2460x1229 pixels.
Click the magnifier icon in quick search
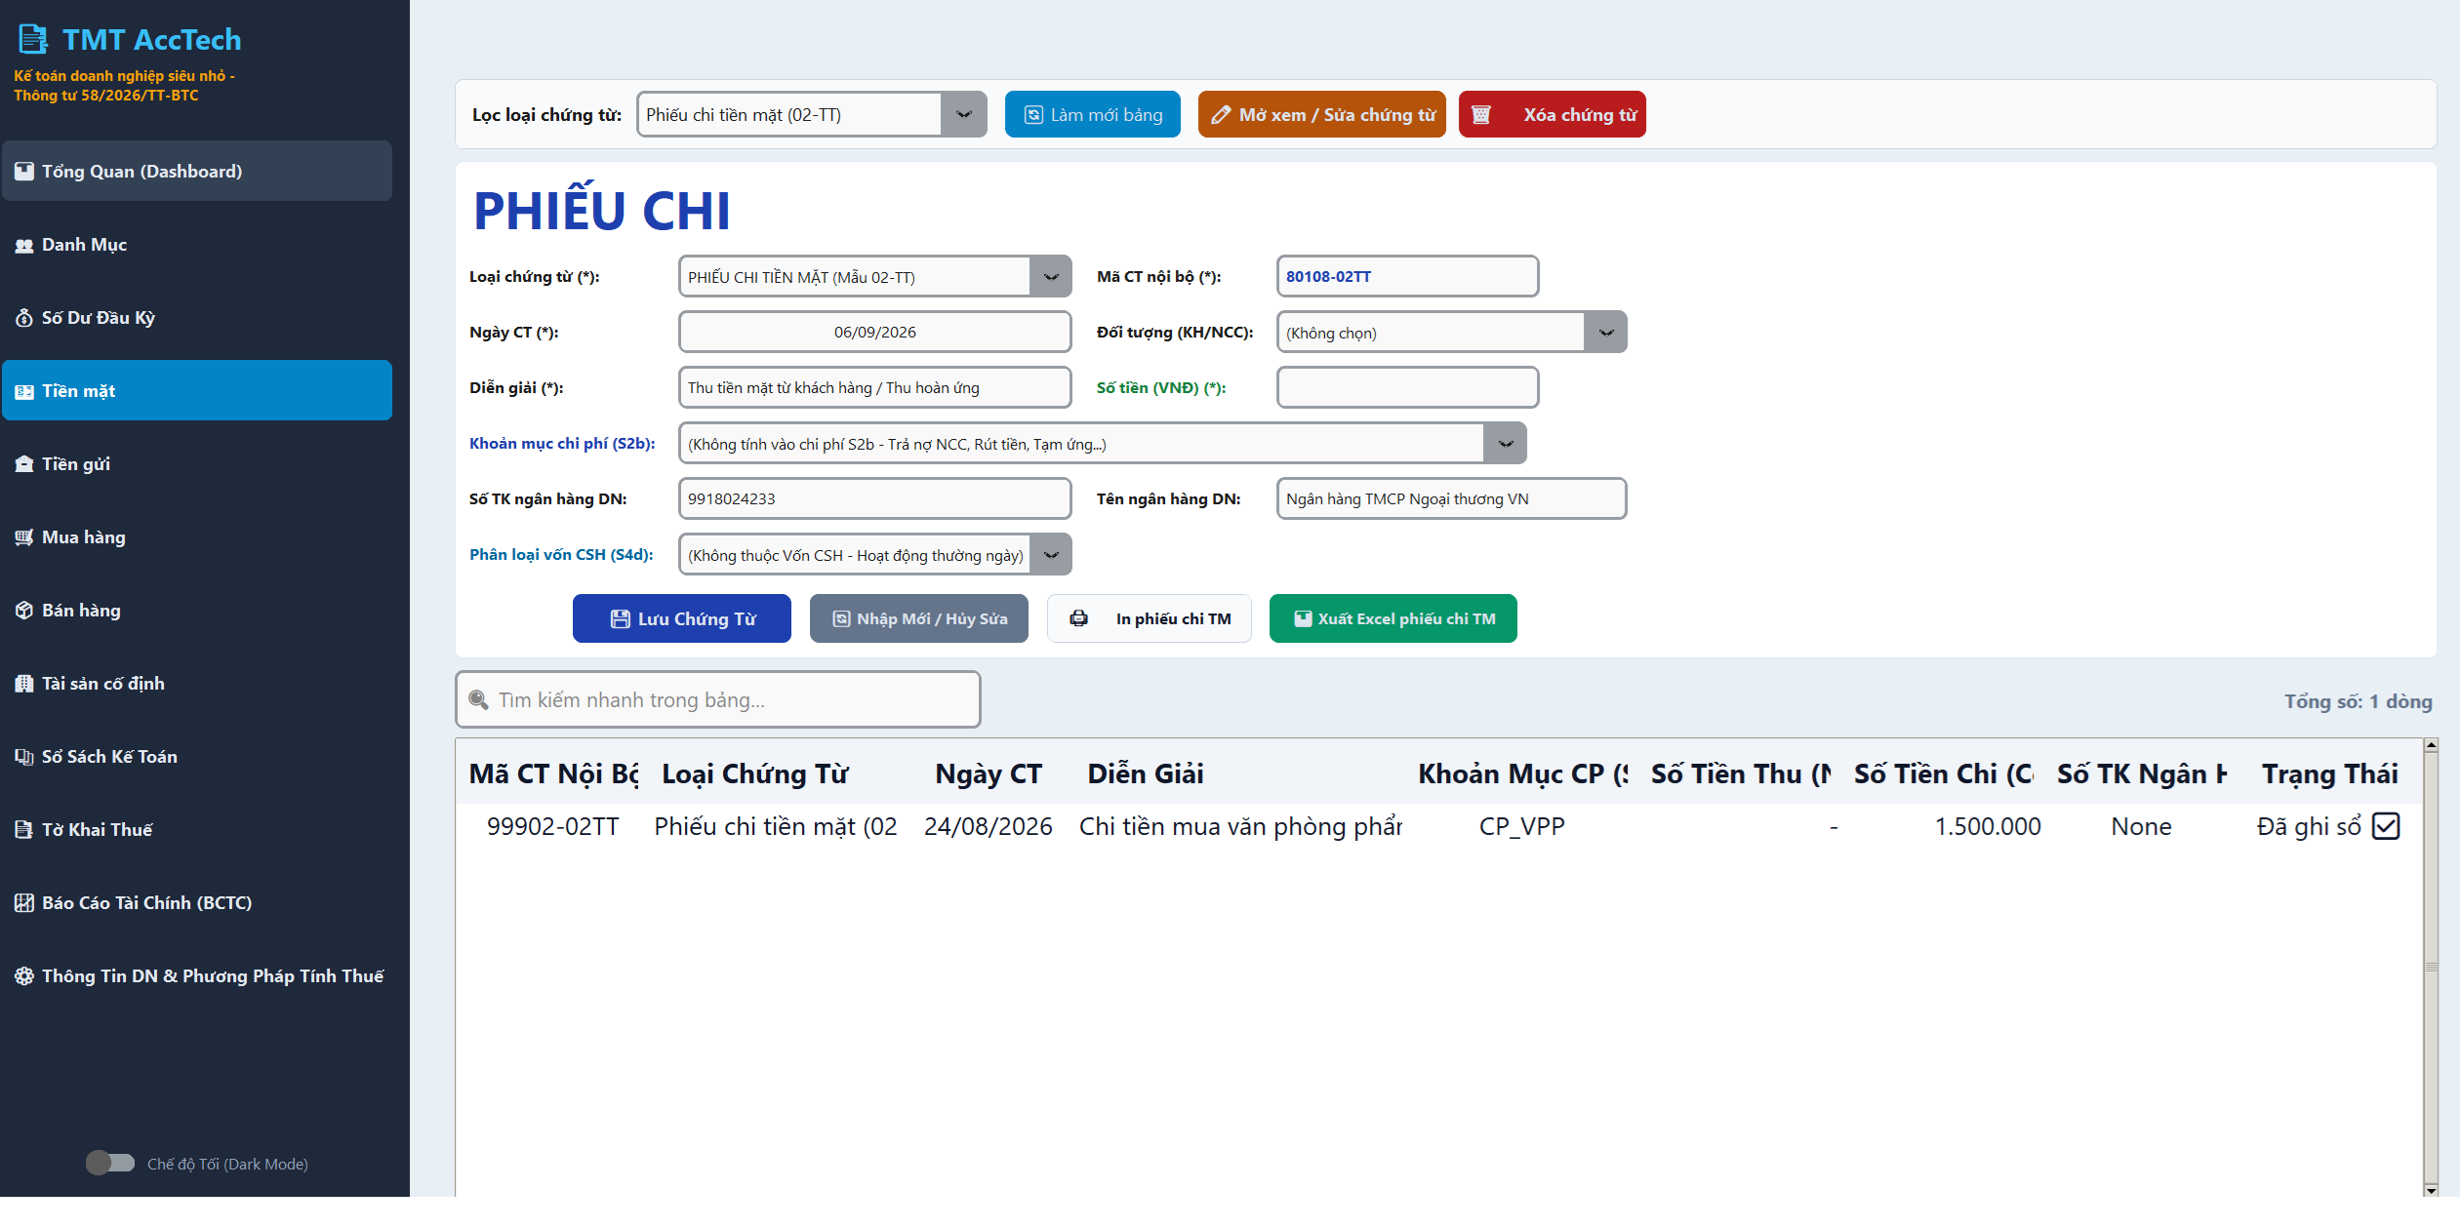point(478,699)
